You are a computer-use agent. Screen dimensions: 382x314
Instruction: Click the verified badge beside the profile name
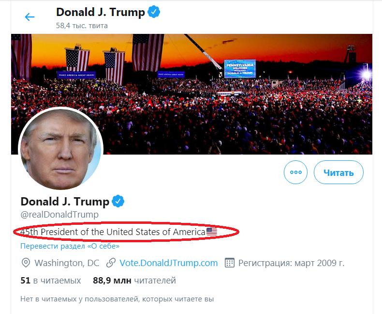click(x=118, y=201)
